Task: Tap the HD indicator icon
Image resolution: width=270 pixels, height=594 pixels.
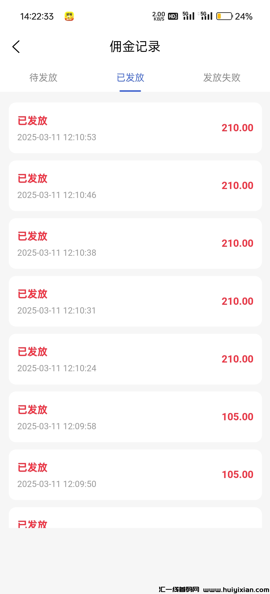Action: tap(173, 16)
